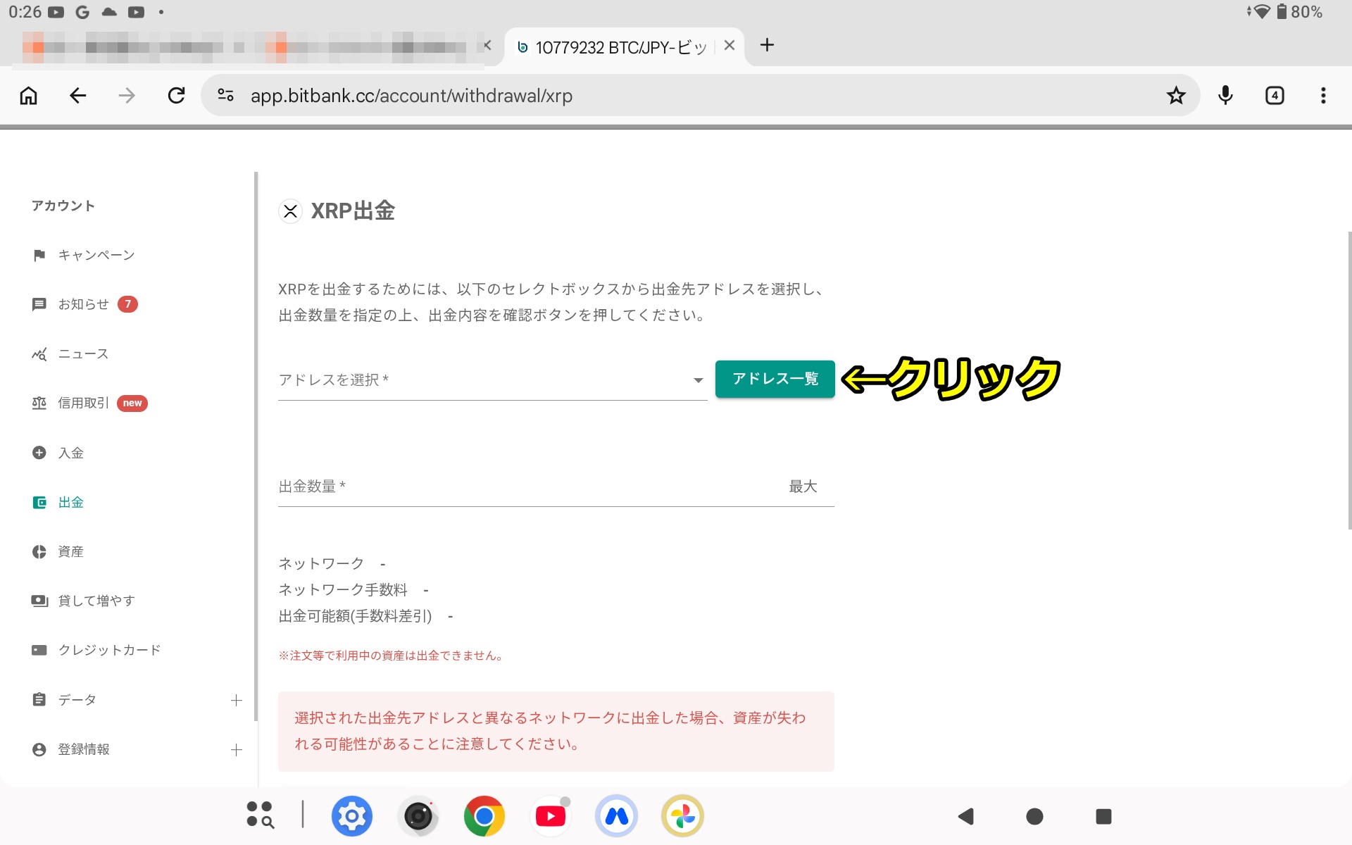Screen dimensions: 1352x845
Task: Click the new badge beside 信用取引
Action: 132,403
